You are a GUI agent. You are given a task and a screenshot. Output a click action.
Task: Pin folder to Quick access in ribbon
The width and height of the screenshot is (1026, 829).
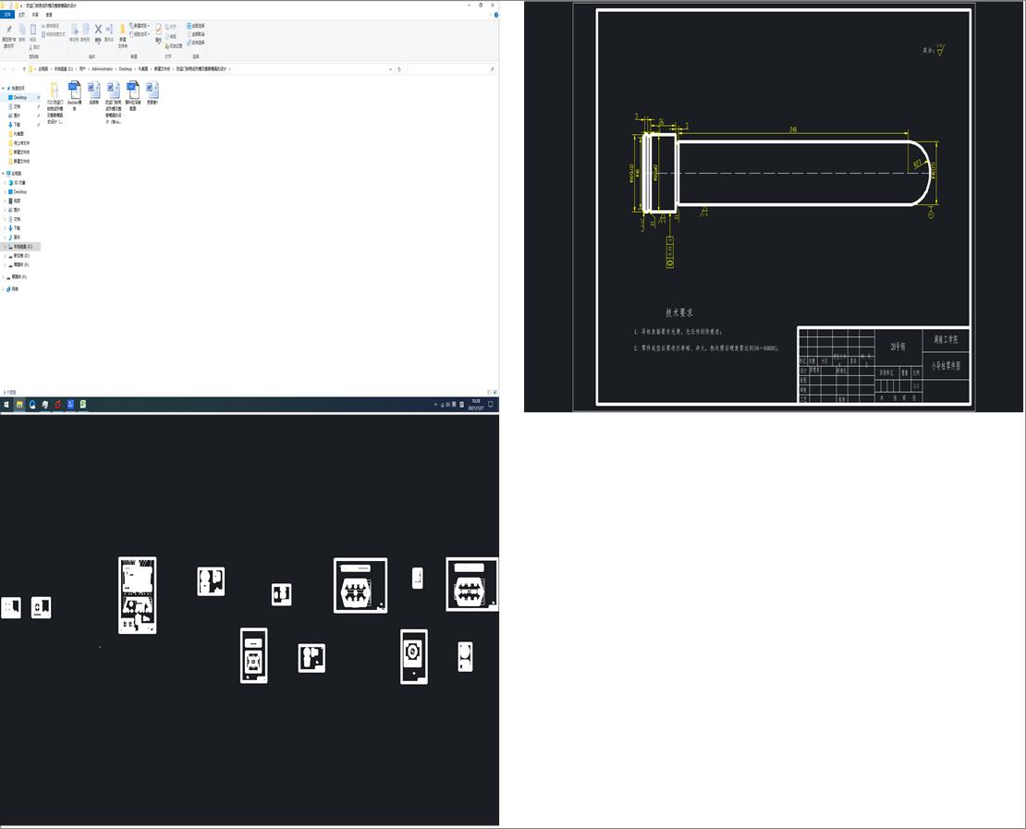(8, 36)
